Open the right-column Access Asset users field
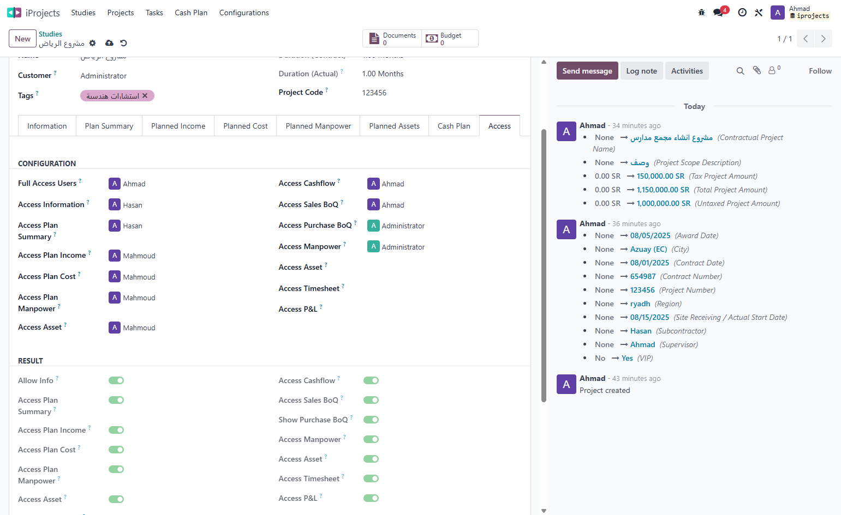The height and width of the screenshot is (515, 841). pyautogui.click(x=442, y=268)
